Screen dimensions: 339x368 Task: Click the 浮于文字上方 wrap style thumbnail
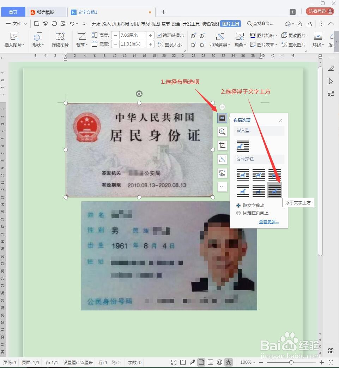[274, 190]
